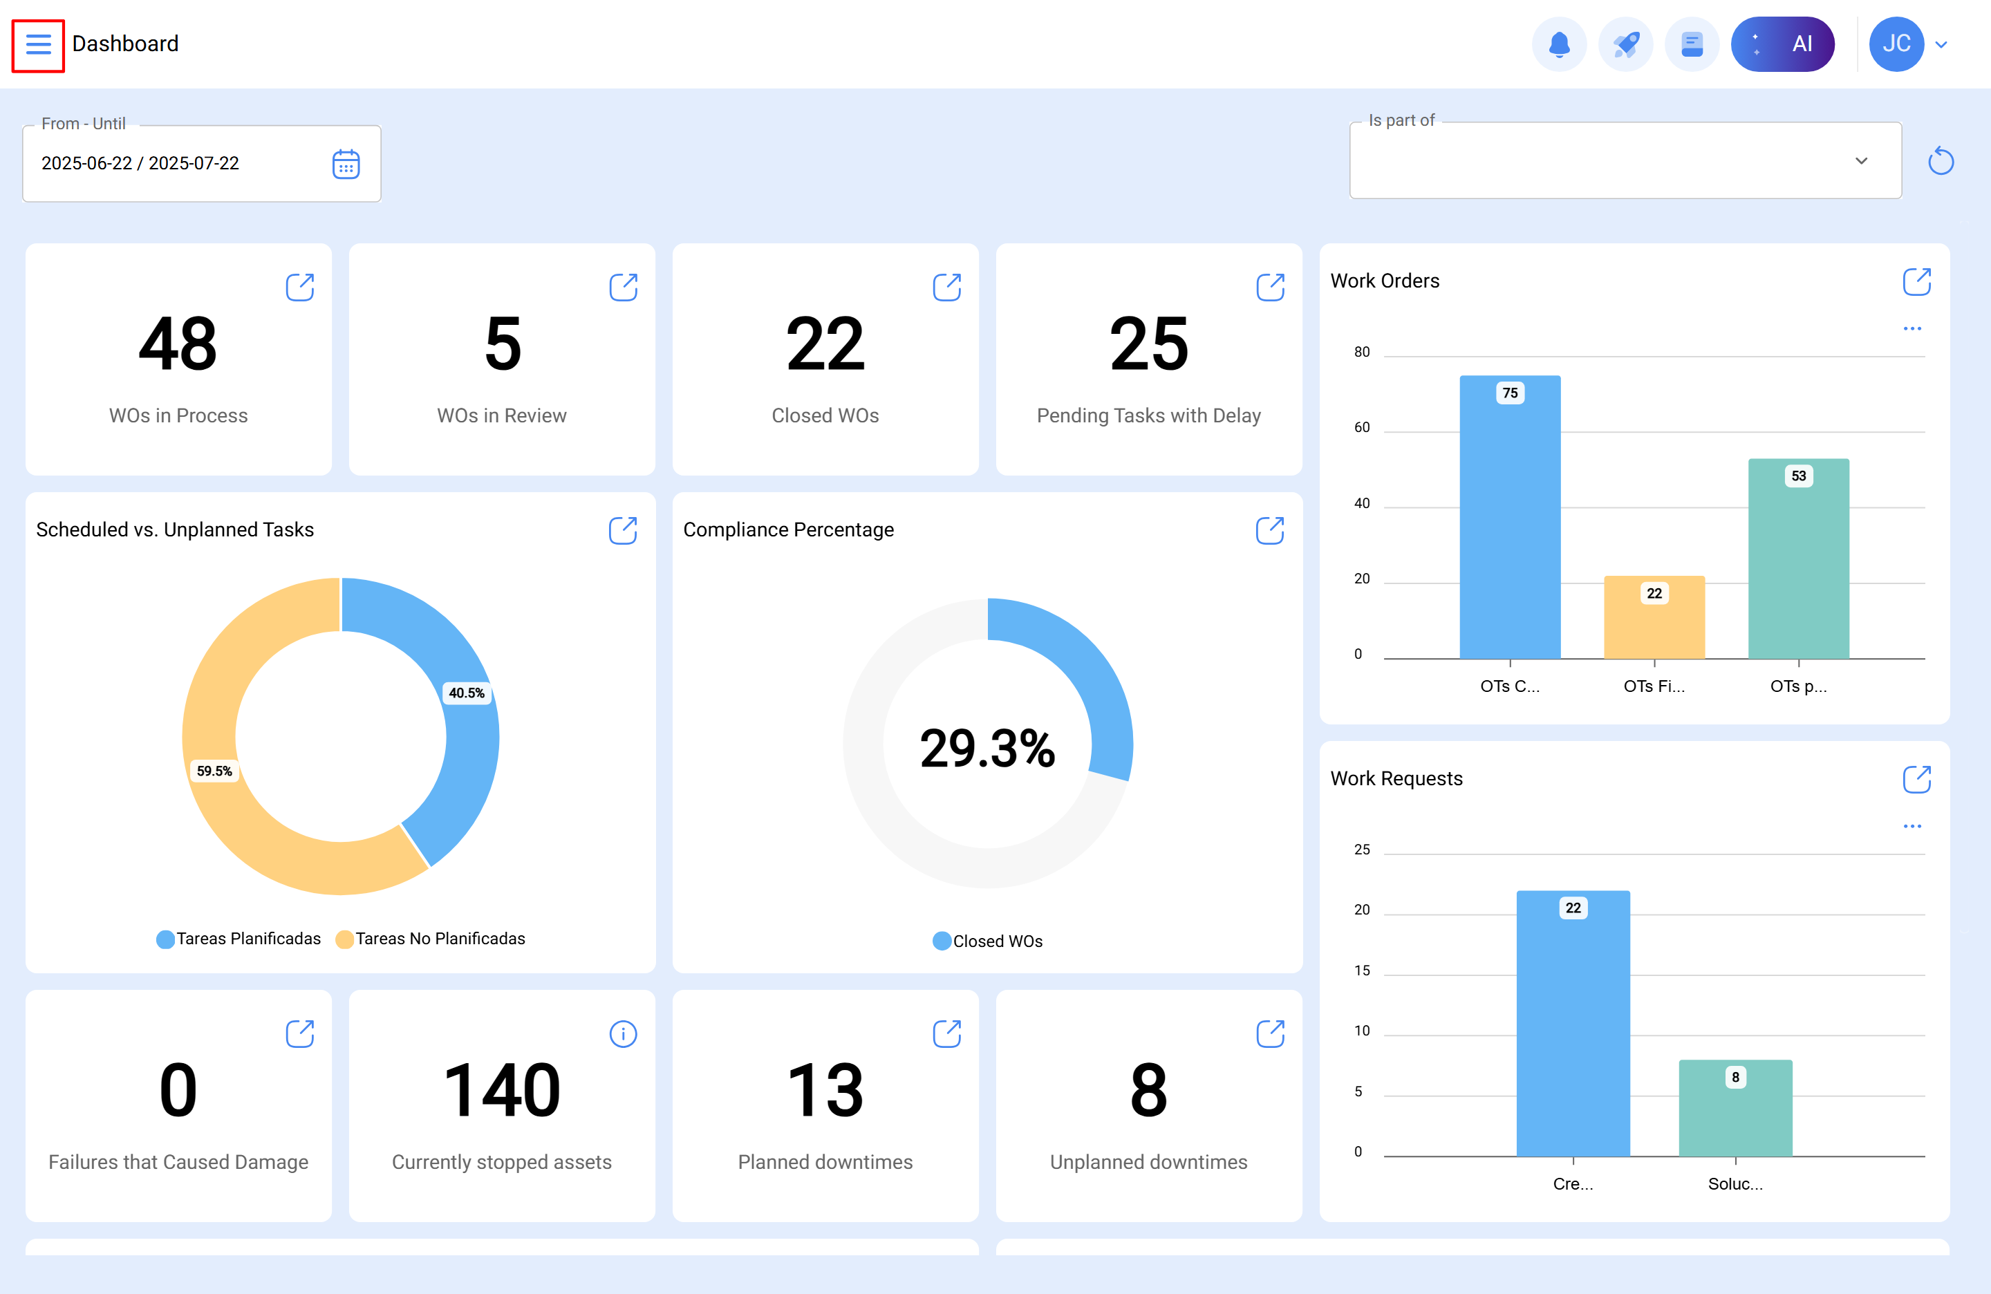
Task: Click the info icon on Currently stopped assets
Action: pos(624,1034)
